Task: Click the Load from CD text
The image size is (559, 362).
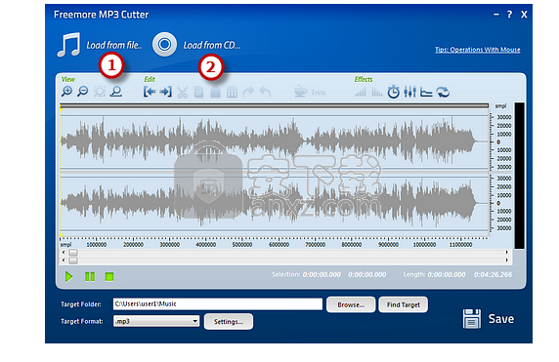Action: [x=212, y=45]
